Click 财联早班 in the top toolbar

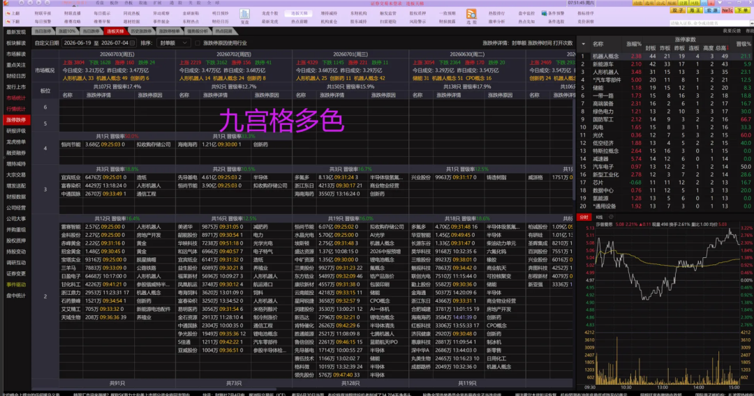[43, 13]
